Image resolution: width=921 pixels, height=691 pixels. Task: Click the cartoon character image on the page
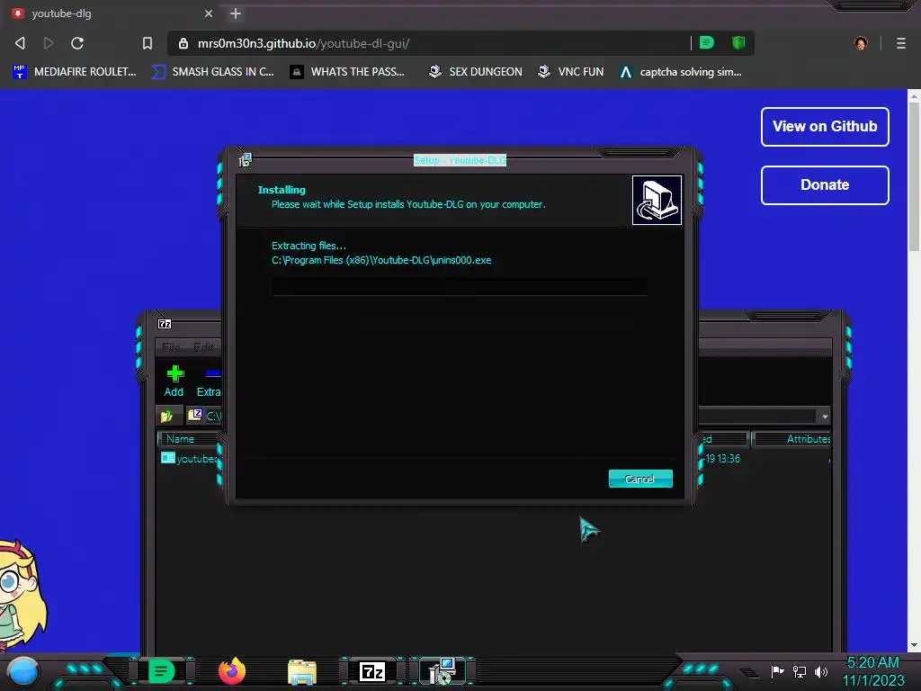coord(22,595)
